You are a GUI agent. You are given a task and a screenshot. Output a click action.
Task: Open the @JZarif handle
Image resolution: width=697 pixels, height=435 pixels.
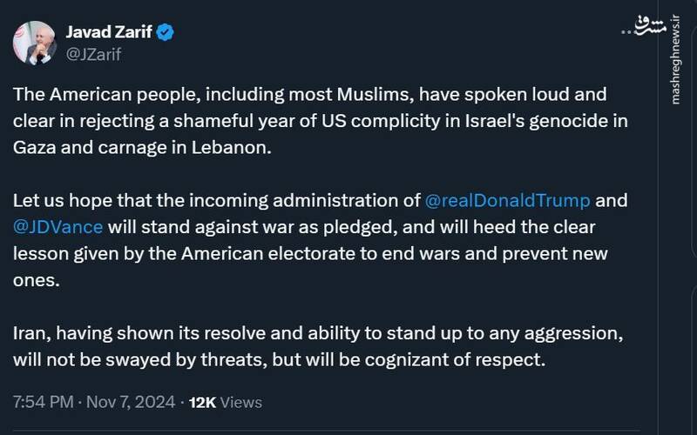click(95, 54)
